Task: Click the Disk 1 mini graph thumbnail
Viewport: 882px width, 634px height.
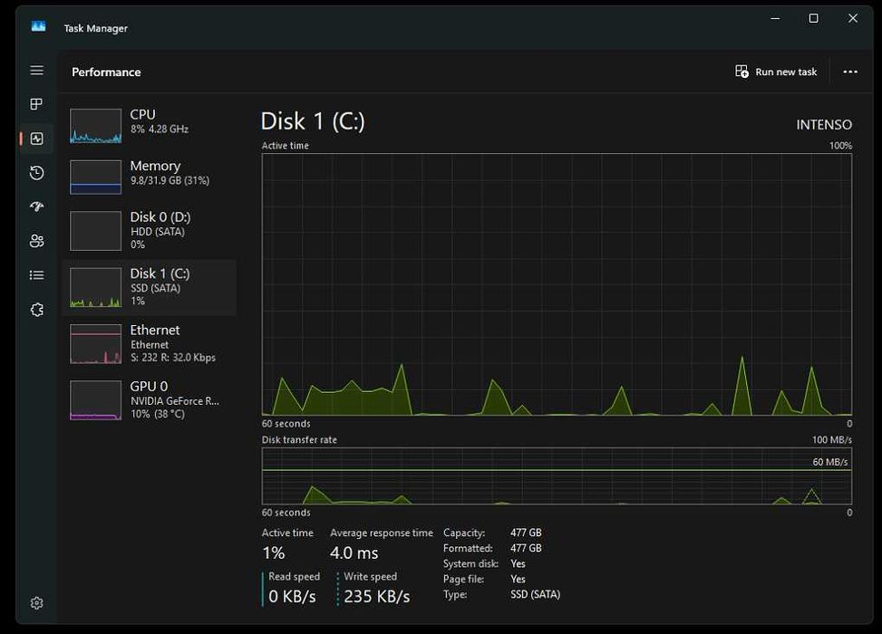Action: click(x=95, y=287)
